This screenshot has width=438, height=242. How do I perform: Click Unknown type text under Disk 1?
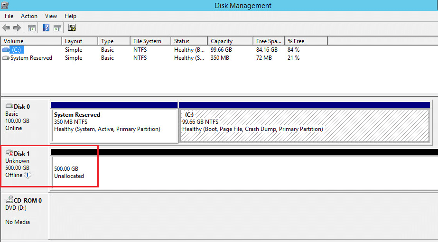tap(17, 161)
